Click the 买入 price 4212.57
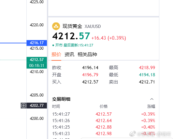Screen dimensions: 173x139 90,82
